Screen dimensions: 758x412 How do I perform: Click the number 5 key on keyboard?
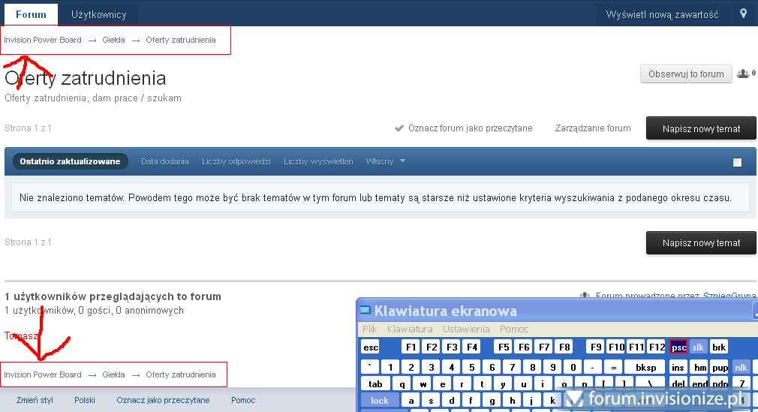pyautogui.click(x=472, y=368)
